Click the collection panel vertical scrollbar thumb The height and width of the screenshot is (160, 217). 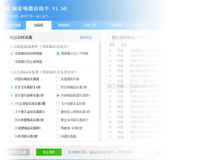click(x=100, y=82)
